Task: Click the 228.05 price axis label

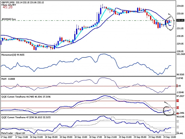Action: (x=180, y=51)
